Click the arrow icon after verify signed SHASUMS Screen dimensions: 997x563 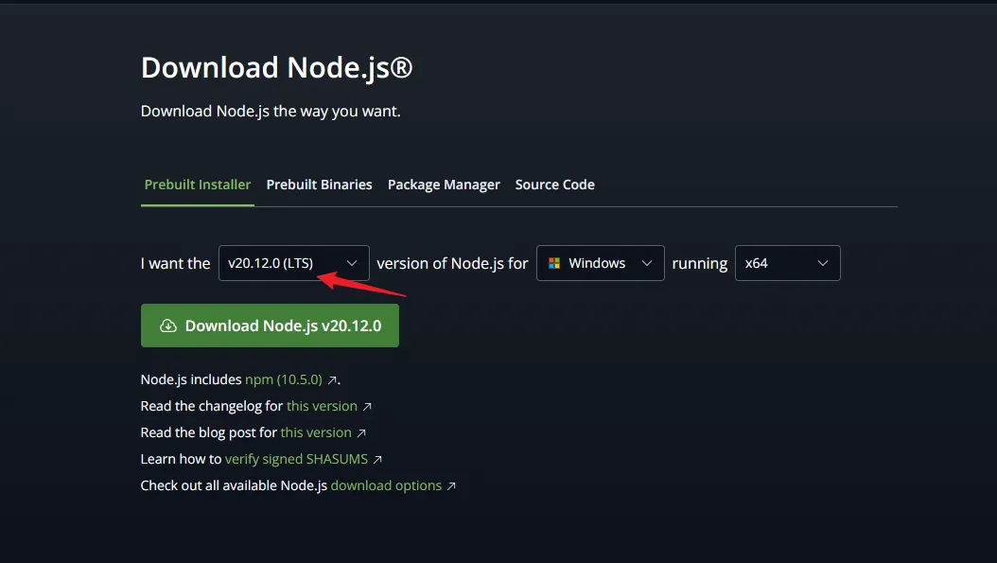coord(377,459)
